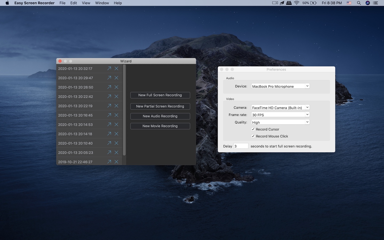Select the 2020-01-13 20:22:42 recording entry
This screenshot has height=240, width=384.
pyautogui.click(x=89, y=97)
